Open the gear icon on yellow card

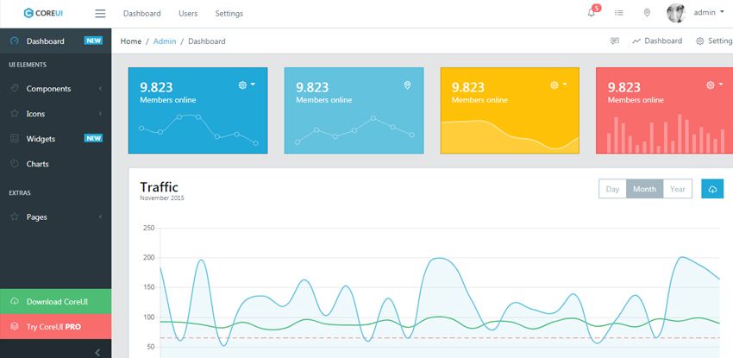click(554, 85)
